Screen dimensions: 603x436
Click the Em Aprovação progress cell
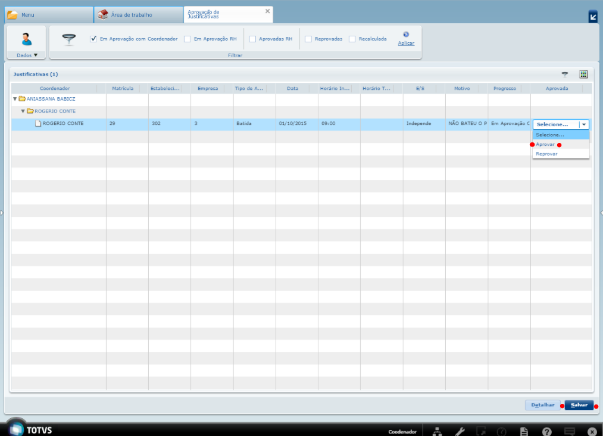[x=509, y=123]
